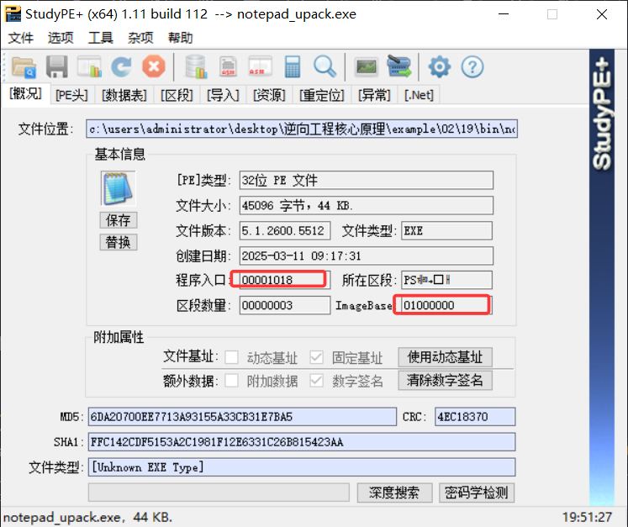This screenshot has width=628, height=527.
Task: Toggle the 动态基址 checkbox
Action: (231, 357)
